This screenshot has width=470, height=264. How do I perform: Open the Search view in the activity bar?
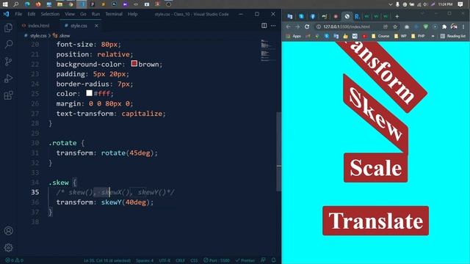point(8,45)
